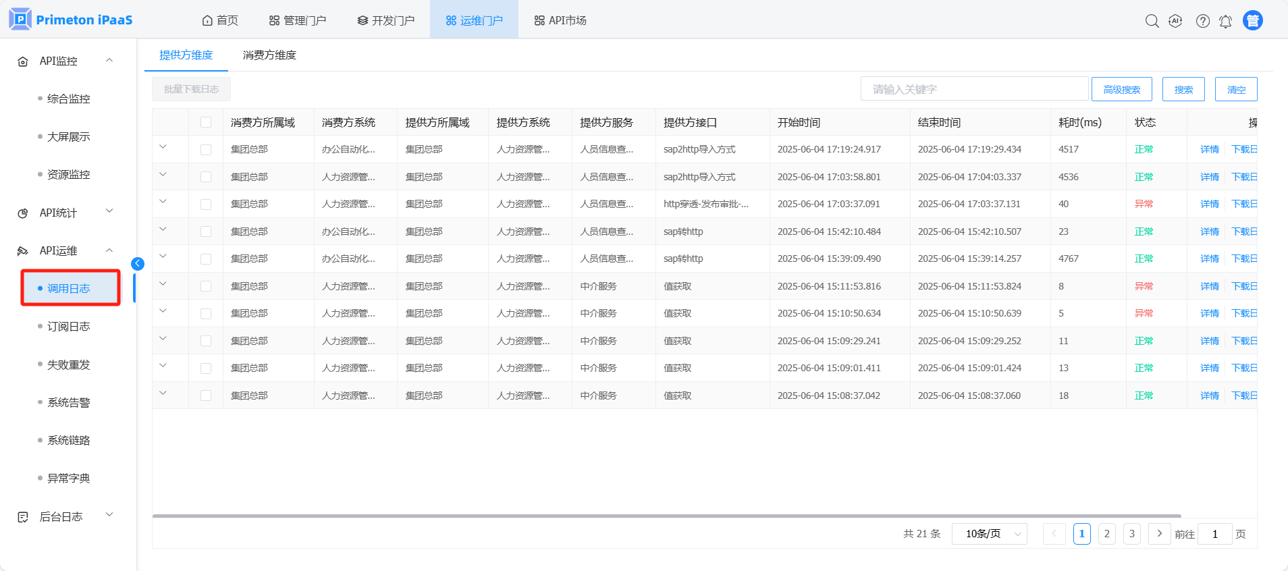Click the search magnifier icon in header
Viewport: 1288px width, 571px height.
[1152, 21]
